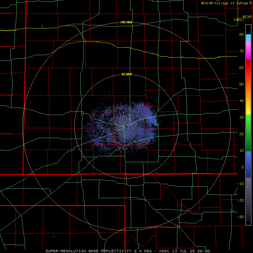Click the 60 value on the dBZ scale
This screenshot has width=253, height=253.
(241, 67)
